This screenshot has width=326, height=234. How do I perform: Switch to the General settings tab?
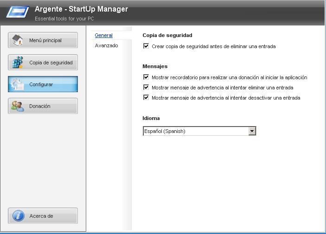(103, 35)
